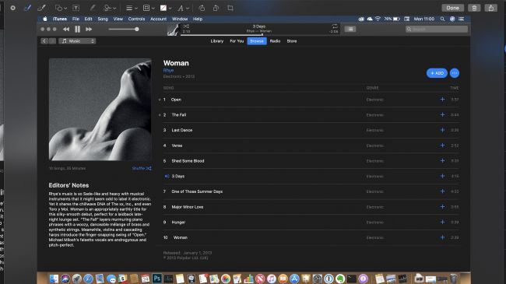Select the Draw brush tool in markup toolbar

click(41, 8)
